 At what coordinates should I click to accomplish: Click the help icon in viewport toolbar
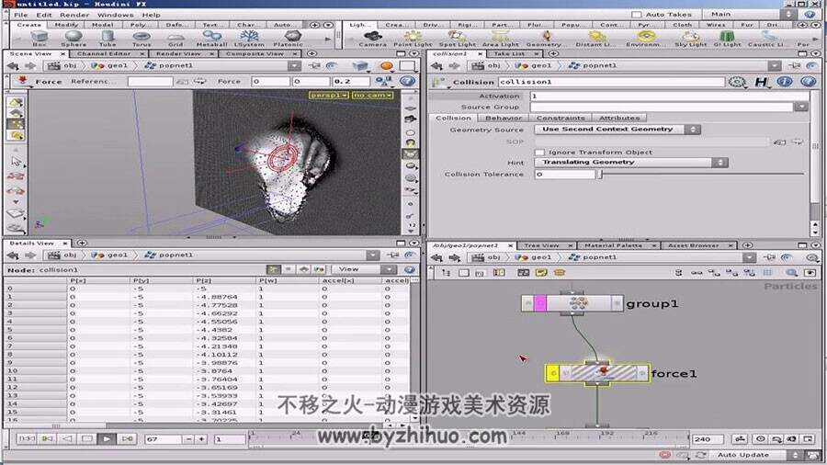coord(407,81)
